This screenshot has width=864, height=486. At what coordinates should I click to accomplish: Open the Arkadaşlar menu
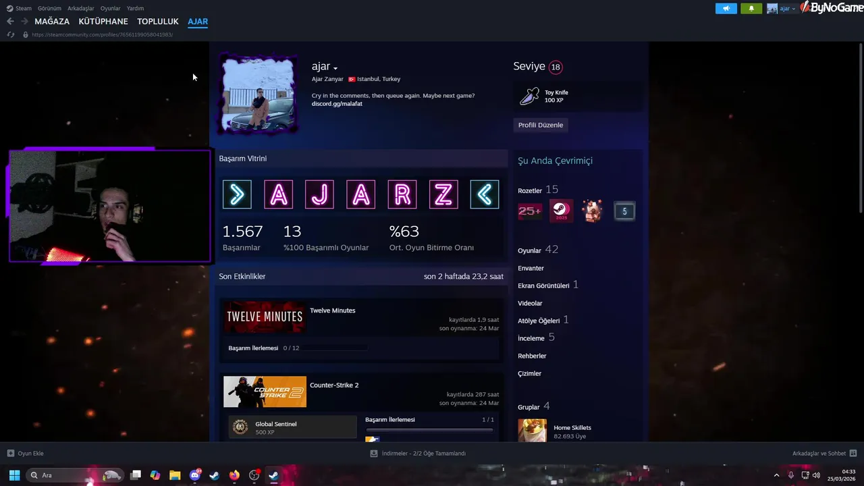click(x=80, y=9)
